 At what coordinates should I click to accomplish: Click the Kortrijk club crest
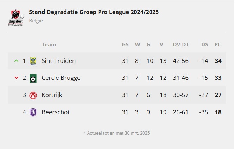(x=33, y=95)
